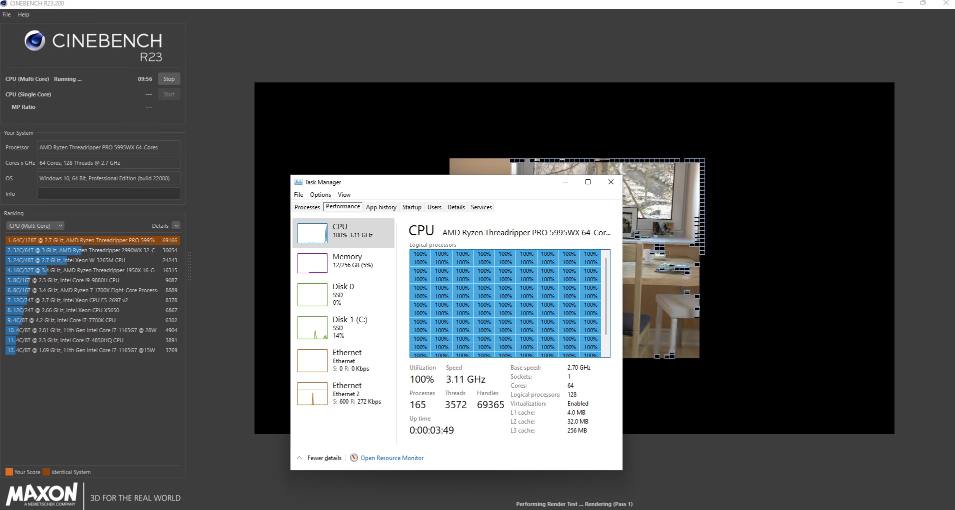The image size is (955, 510).
Task: Switch to the App history tab
Action: coord(381,207)
